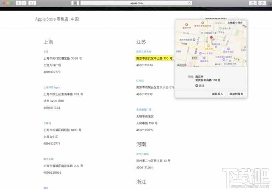Go forward with Safari's forward arrow
The height and width of the screenshot is (190, 272).
[x=24, y=3]
